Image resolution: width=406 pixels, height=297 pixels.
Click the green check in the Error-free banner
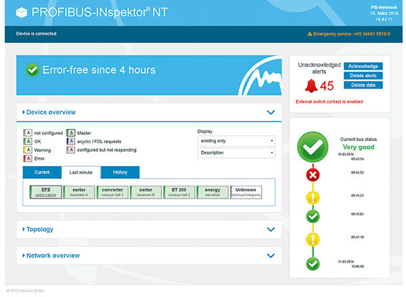pos(32,70)
